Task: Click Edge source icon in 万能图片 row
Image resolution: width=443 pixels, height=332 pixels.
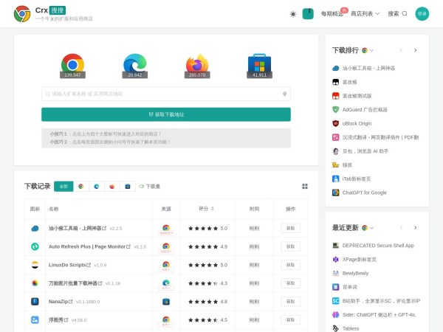Action: (166, 283)
